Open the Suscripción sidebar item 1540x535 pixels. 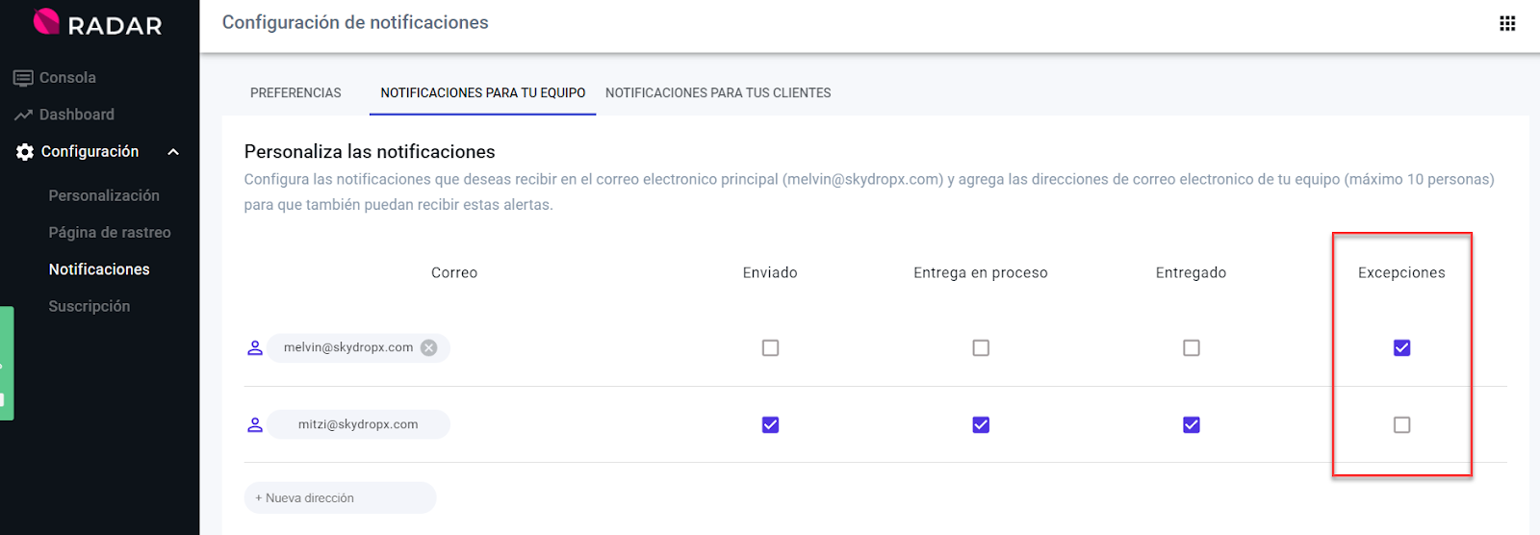click(x=90, y=306)
